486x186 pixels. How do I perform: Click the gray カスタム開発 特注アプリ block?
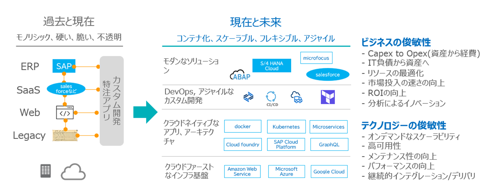click(x=111, y=101)
